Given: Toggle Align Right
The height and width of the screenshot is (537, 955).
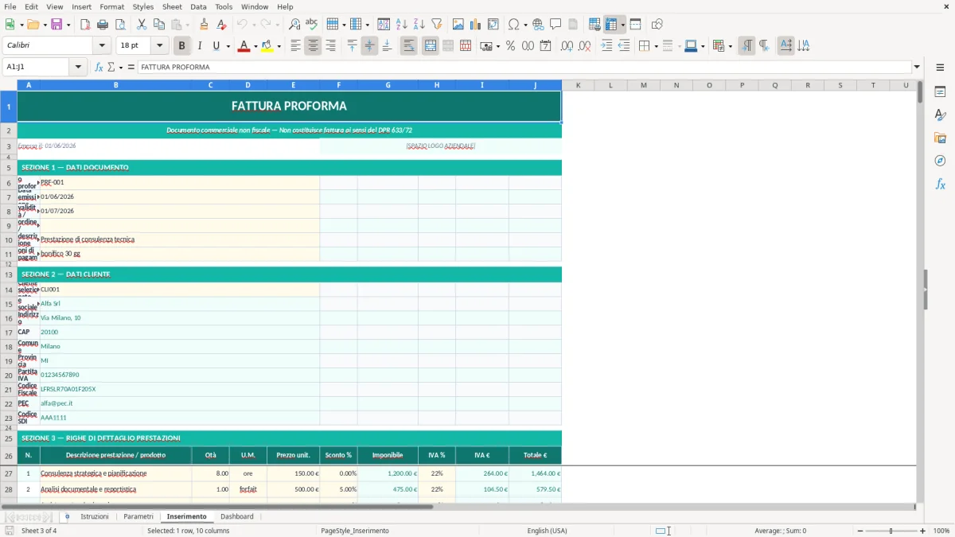Looking at the screenshot, I should (x=330, y=46).
